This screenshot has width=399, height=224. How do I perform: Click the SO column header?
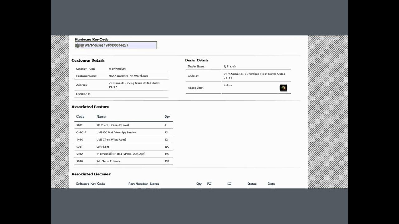(229, 184)
